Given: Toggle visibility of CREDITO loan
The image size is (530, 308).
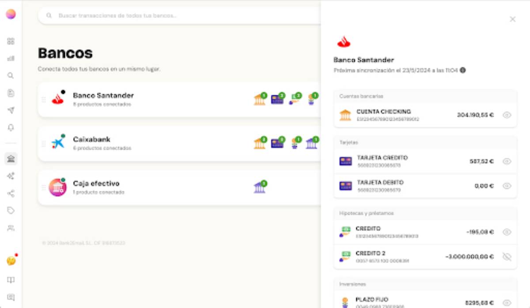Looking at the screenshot, I should [x=507, y=232].
